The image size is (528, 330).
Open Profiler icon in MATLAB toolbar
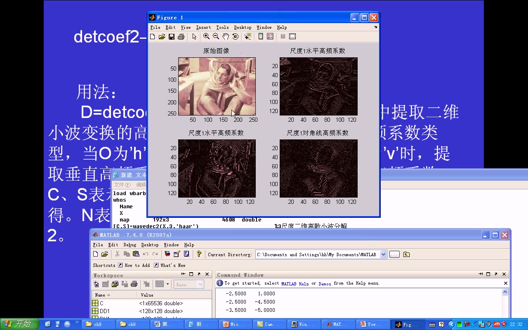(186, 254)
